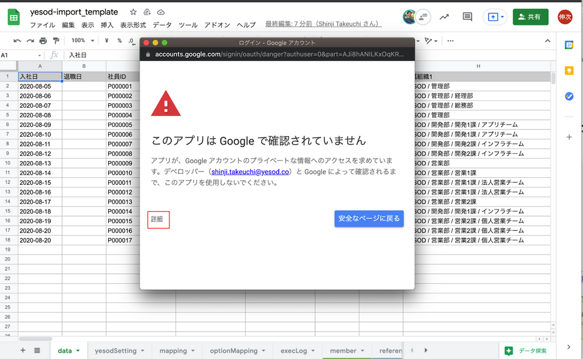Open the 表示形式 menu
Viewport: 583px width, 359px height.
click(x=133, y=25)
